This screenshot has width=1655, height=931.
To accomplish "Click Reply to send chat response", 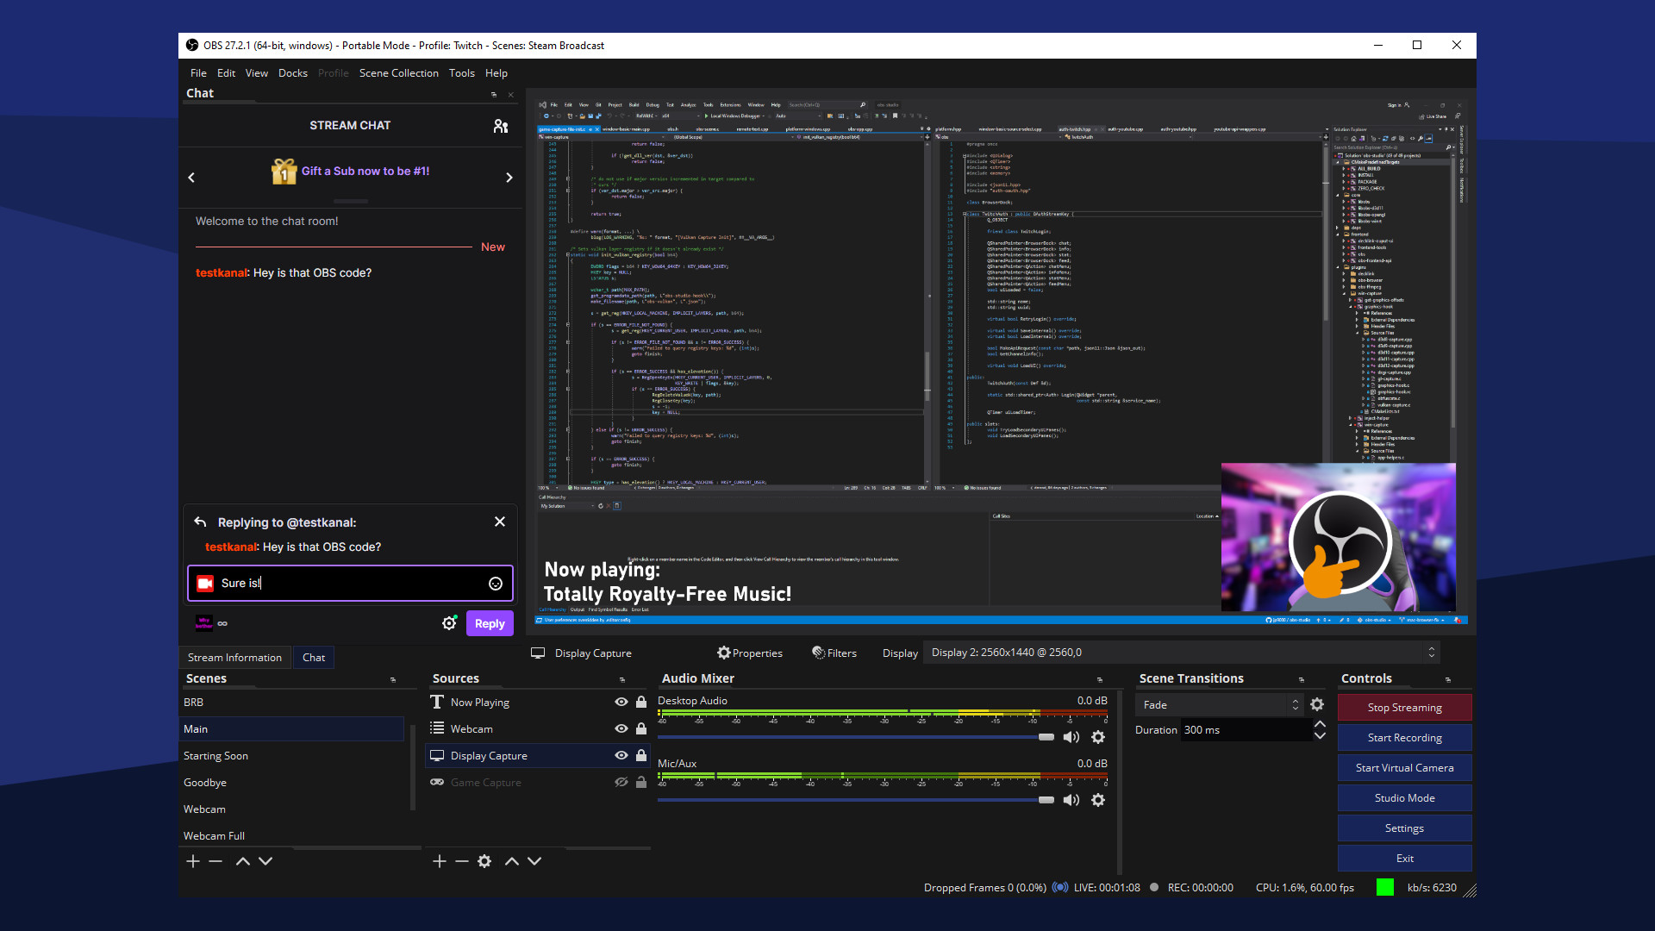I will pyautogui.click(x=489, y=623).
